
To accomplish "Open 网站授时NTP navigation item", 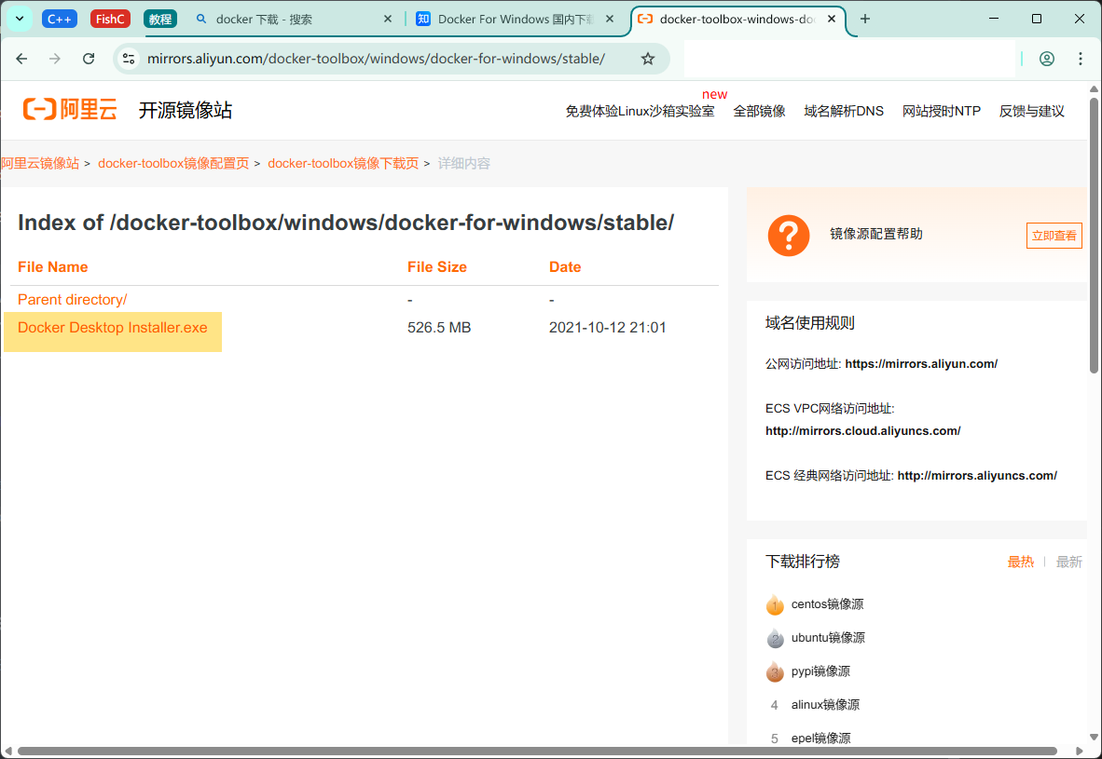I will click(x=941, y=111).
